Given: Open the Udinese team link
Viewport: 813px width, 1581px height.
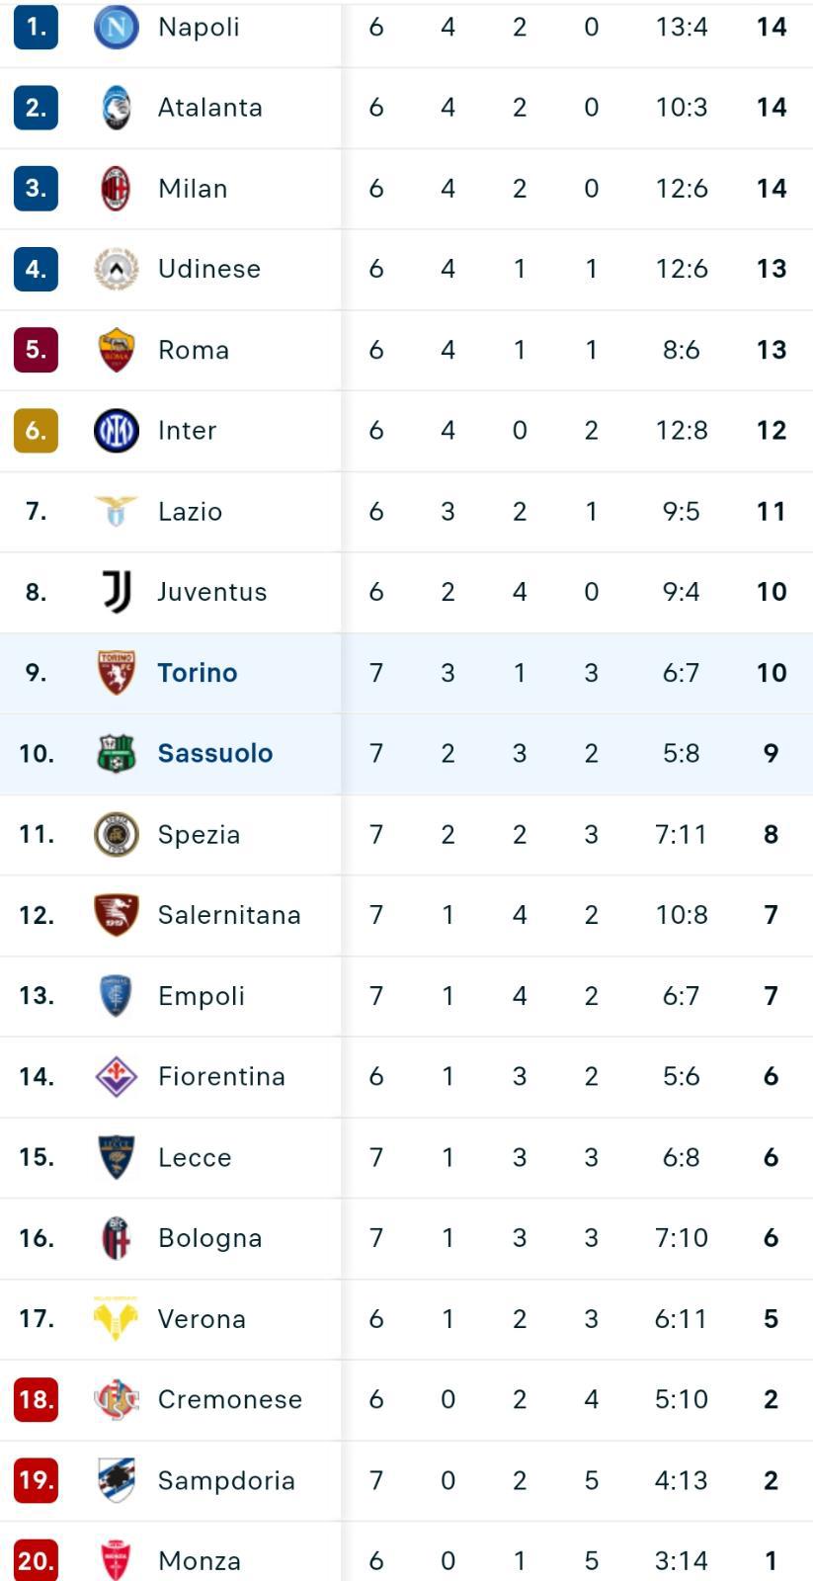Looking at the screenshot, I should click(x=209, y=269).
